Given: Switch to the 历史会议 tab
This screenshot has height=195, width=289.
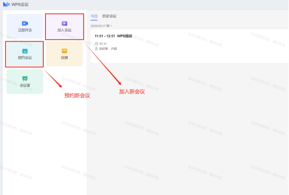Looking at the screenshot, I should click(x=110, y=16).
